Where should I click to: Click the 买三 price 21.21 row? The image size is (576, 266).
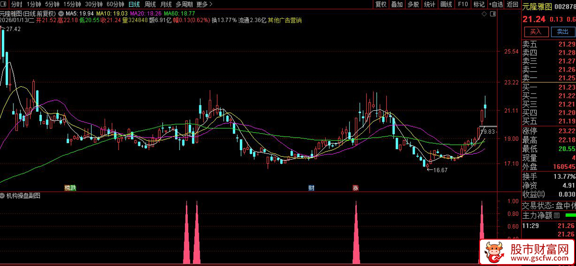549,104
